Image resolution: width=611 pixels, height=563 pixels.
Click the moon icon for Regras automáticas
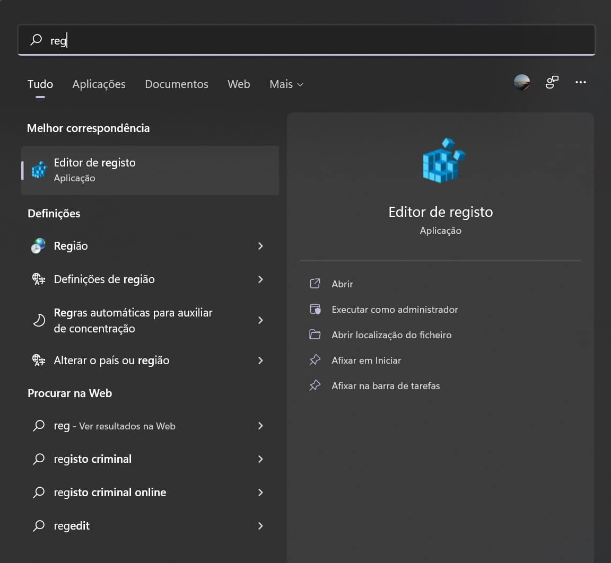(39, 320)
